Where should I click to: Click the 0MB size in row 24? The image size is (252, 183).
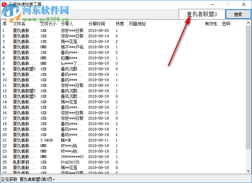tap(43, 157)
